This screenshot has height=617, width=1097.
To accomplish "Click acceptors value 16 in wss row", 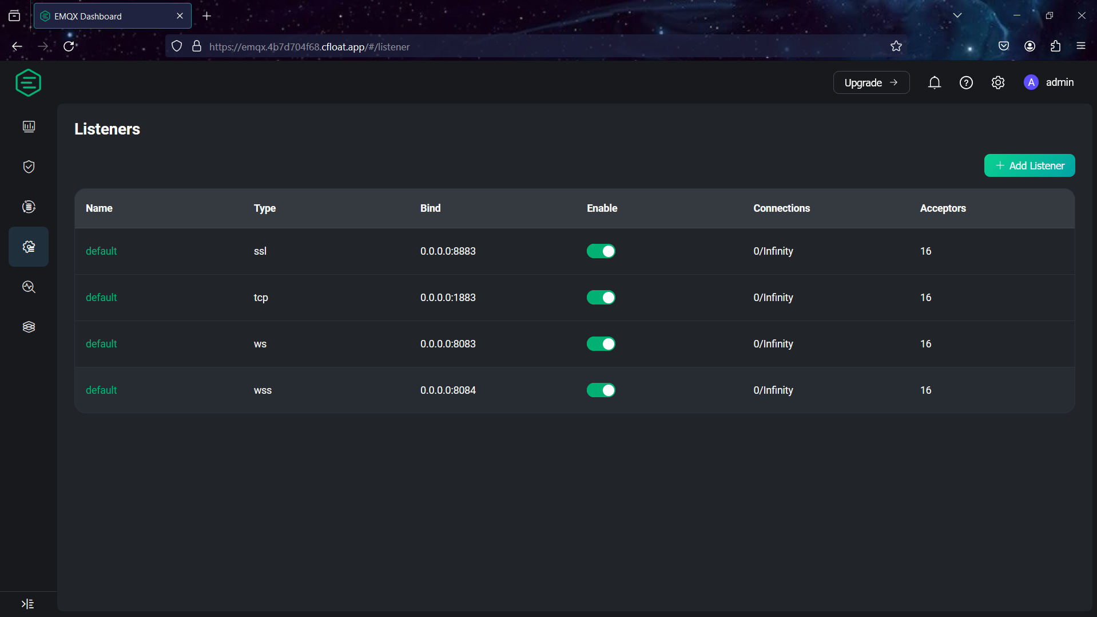I will 925,390.
